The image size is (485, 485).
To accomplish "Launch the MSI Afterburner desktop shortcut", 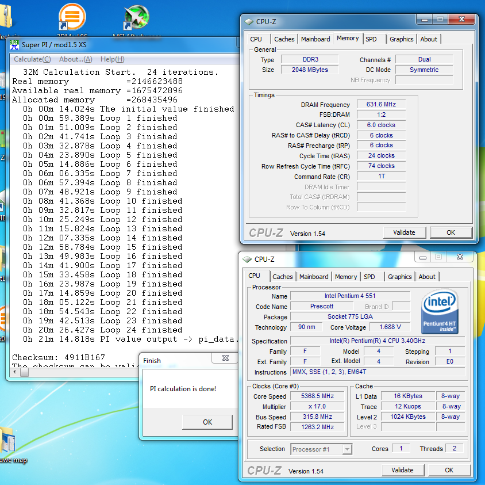I will [136, 17].
